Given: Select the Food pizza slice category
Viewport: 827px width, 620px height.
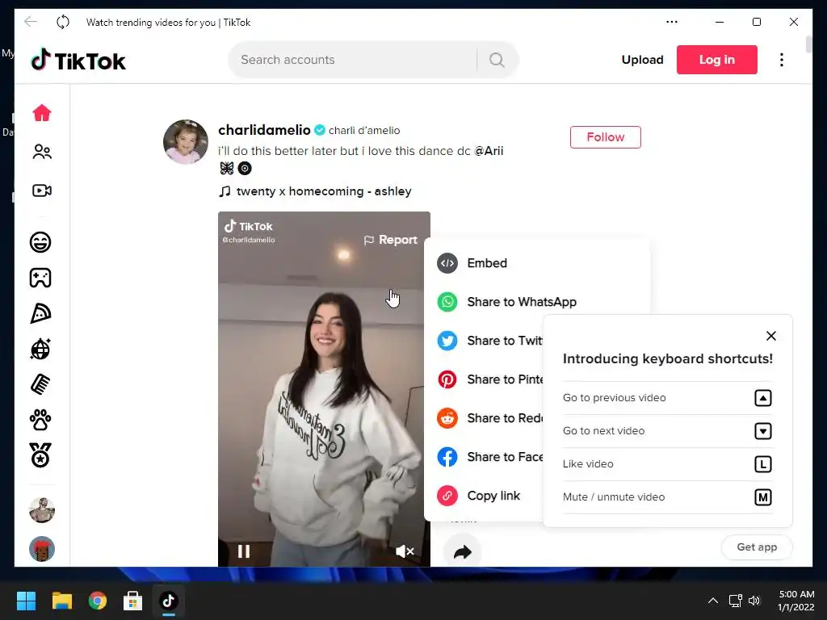Looking at the screenshot, I should coord(40,314).
